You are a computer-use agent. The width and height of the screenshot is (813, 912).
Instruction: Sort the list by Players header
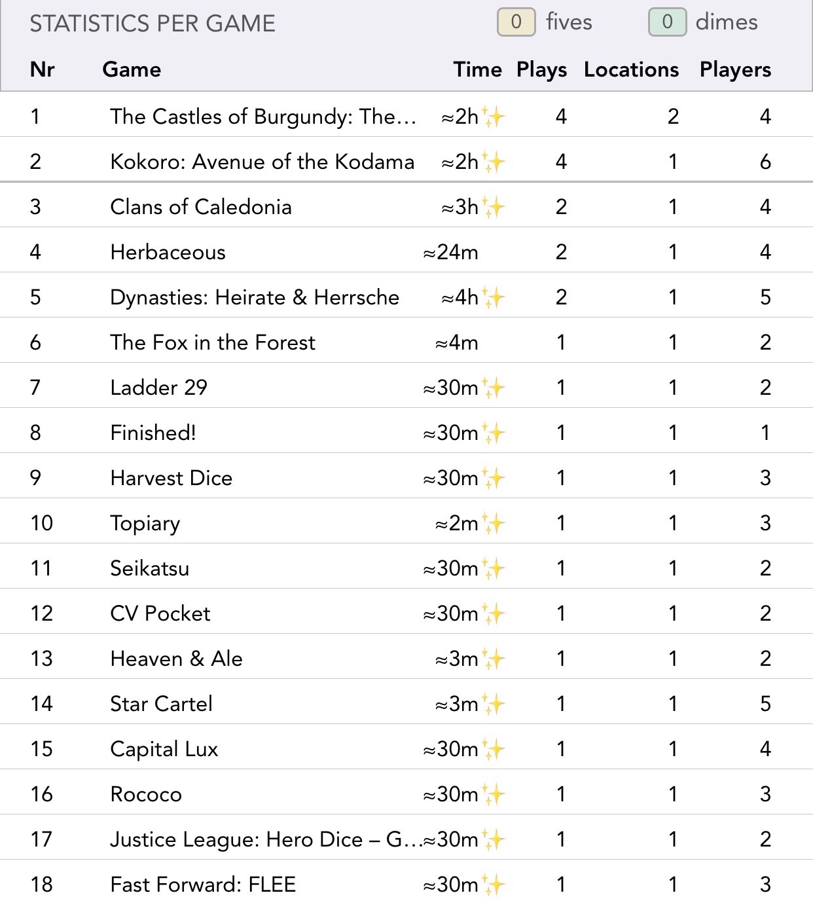734,69
